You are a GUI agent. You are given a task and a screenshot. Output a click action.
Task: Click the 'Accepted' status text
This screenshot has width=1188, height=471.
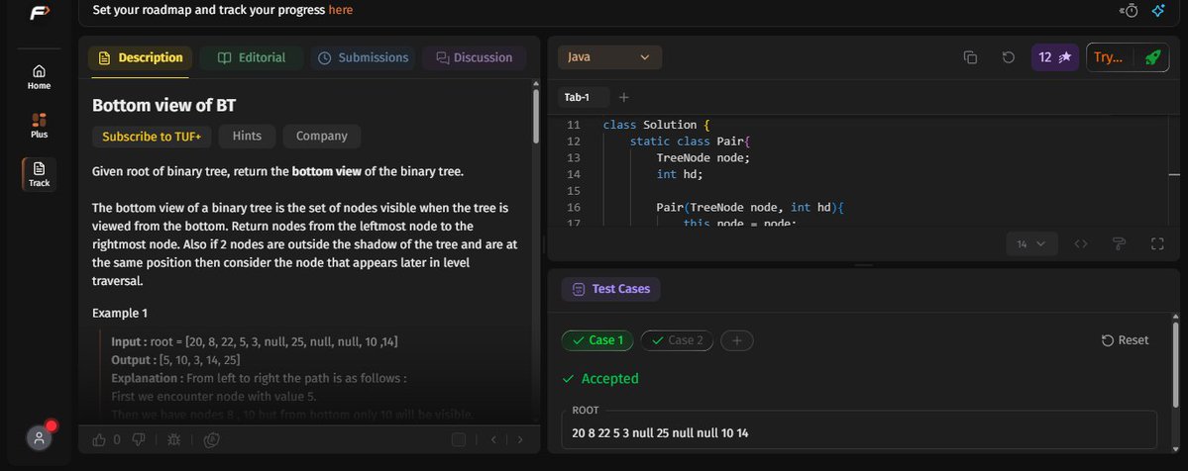tap(609, 379)
